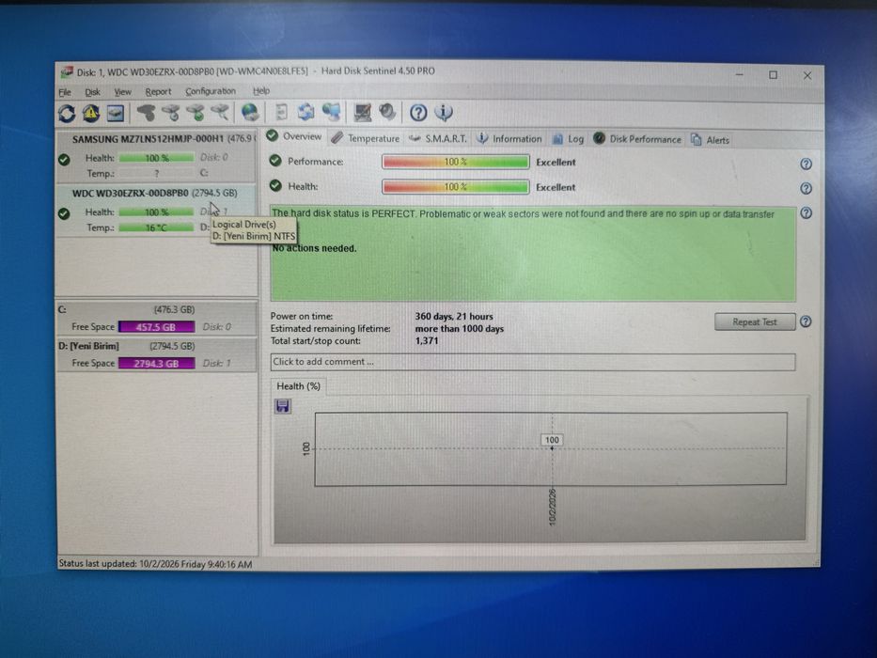
Task: Click the text report document toolbar icon
Action: click(x=282, y=113)
